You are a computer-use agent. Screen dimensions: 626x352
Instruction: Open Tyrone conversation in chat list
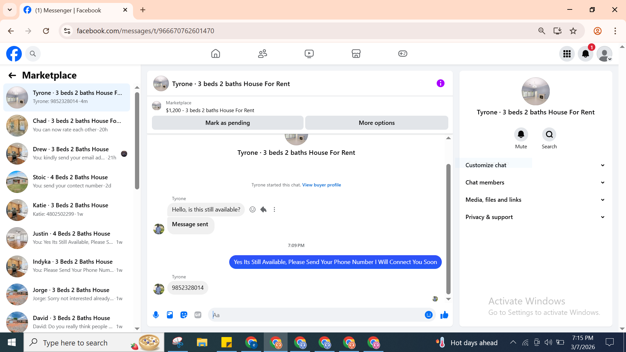(x=67, y=97)
